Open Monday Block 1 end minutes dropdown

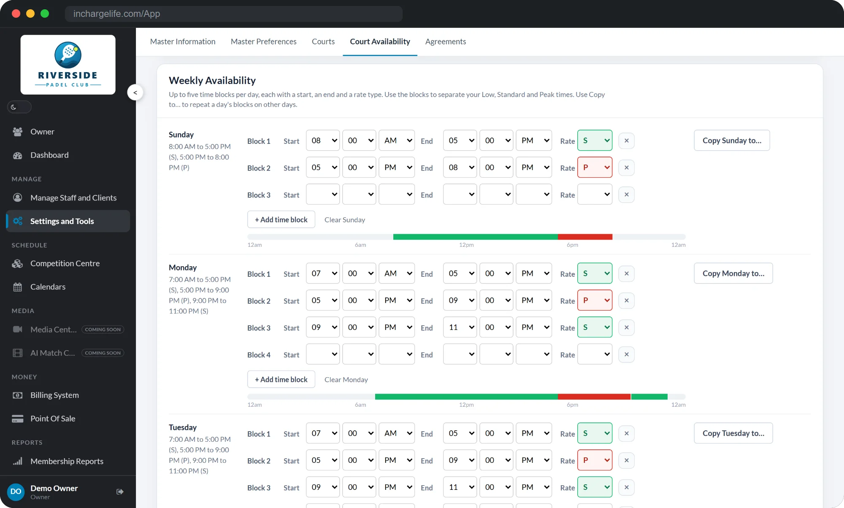[x=496, y=273]
